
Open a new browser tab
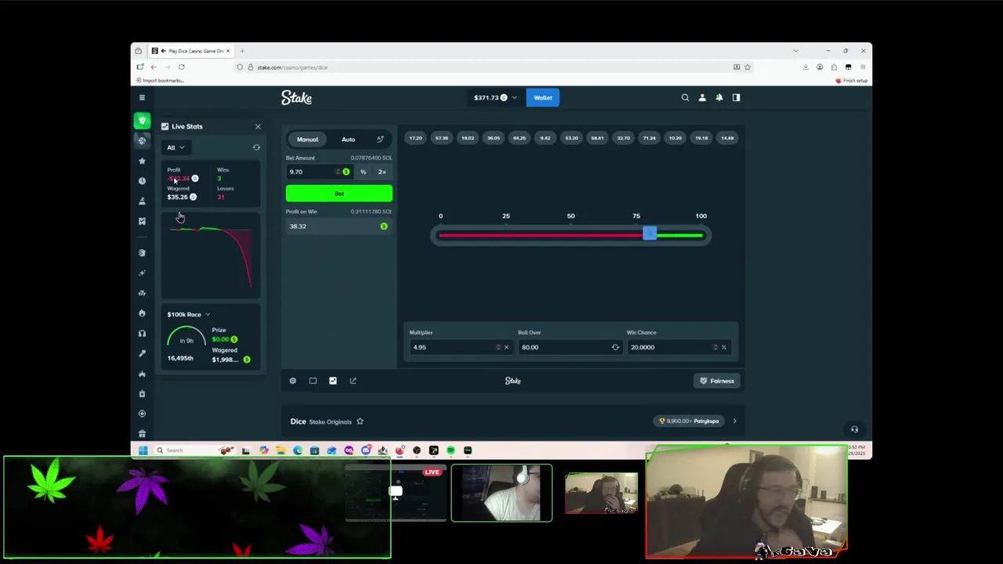pyautogui.click(x=242, y=51)
